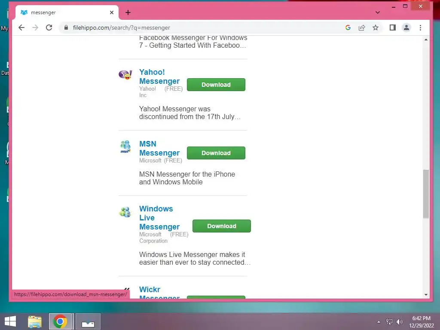Click the page scrollbar thumb
Viewport: 440px width, 330px height.
coord(426,194)
